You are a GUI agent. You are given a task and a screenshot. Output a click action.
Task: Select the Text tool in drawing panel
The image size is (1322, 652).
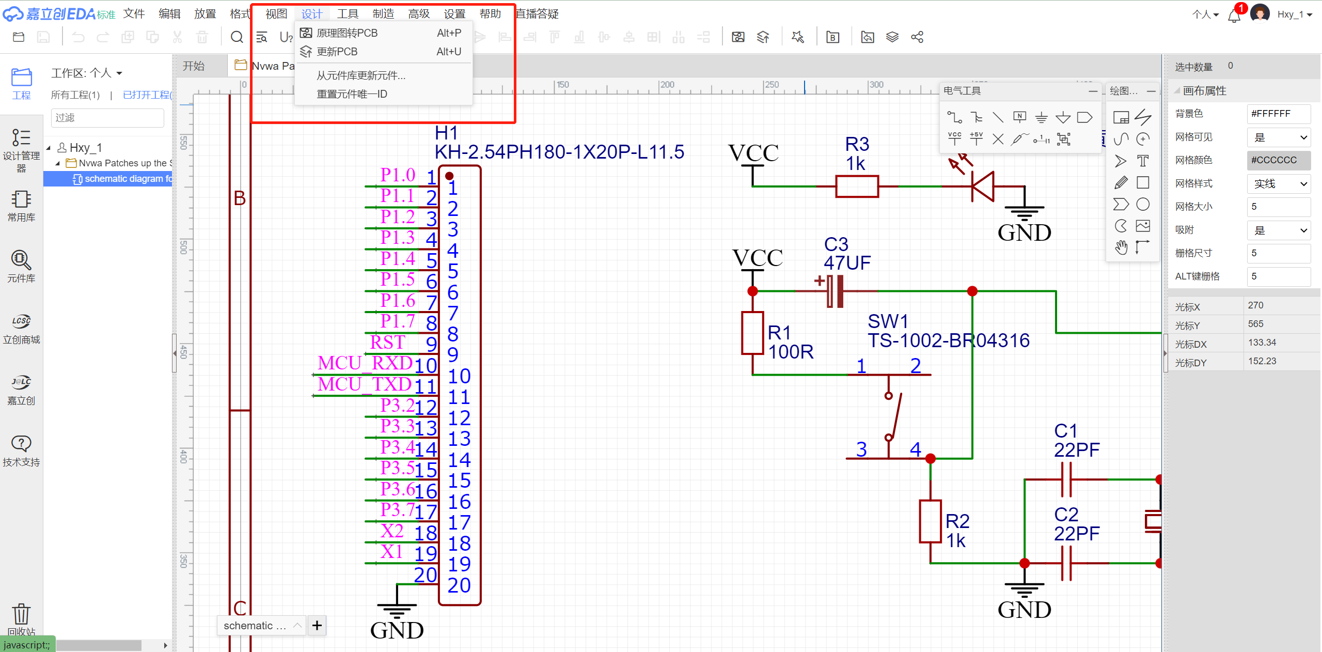(1143, 161)
